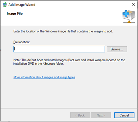The width and height of the screenshot is (138, 122).
Task: Click the note mentioning Boot.wim and Install.wim
Action: click(69, 62)
